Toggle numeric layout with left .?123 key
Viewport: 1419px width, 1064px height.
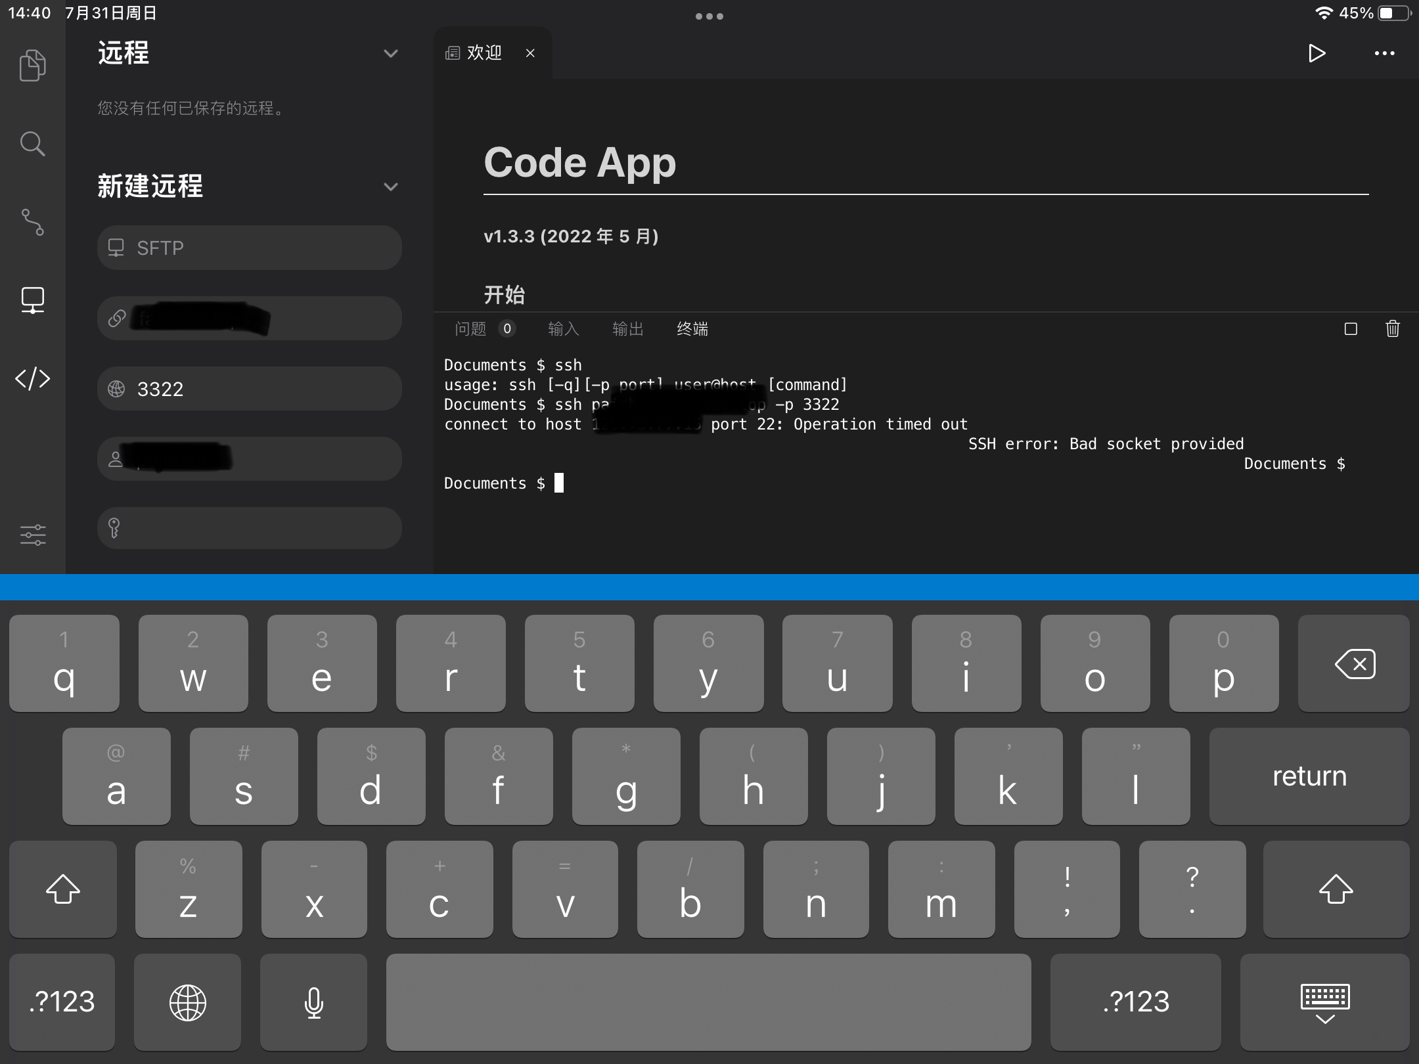coord(62,1002)
